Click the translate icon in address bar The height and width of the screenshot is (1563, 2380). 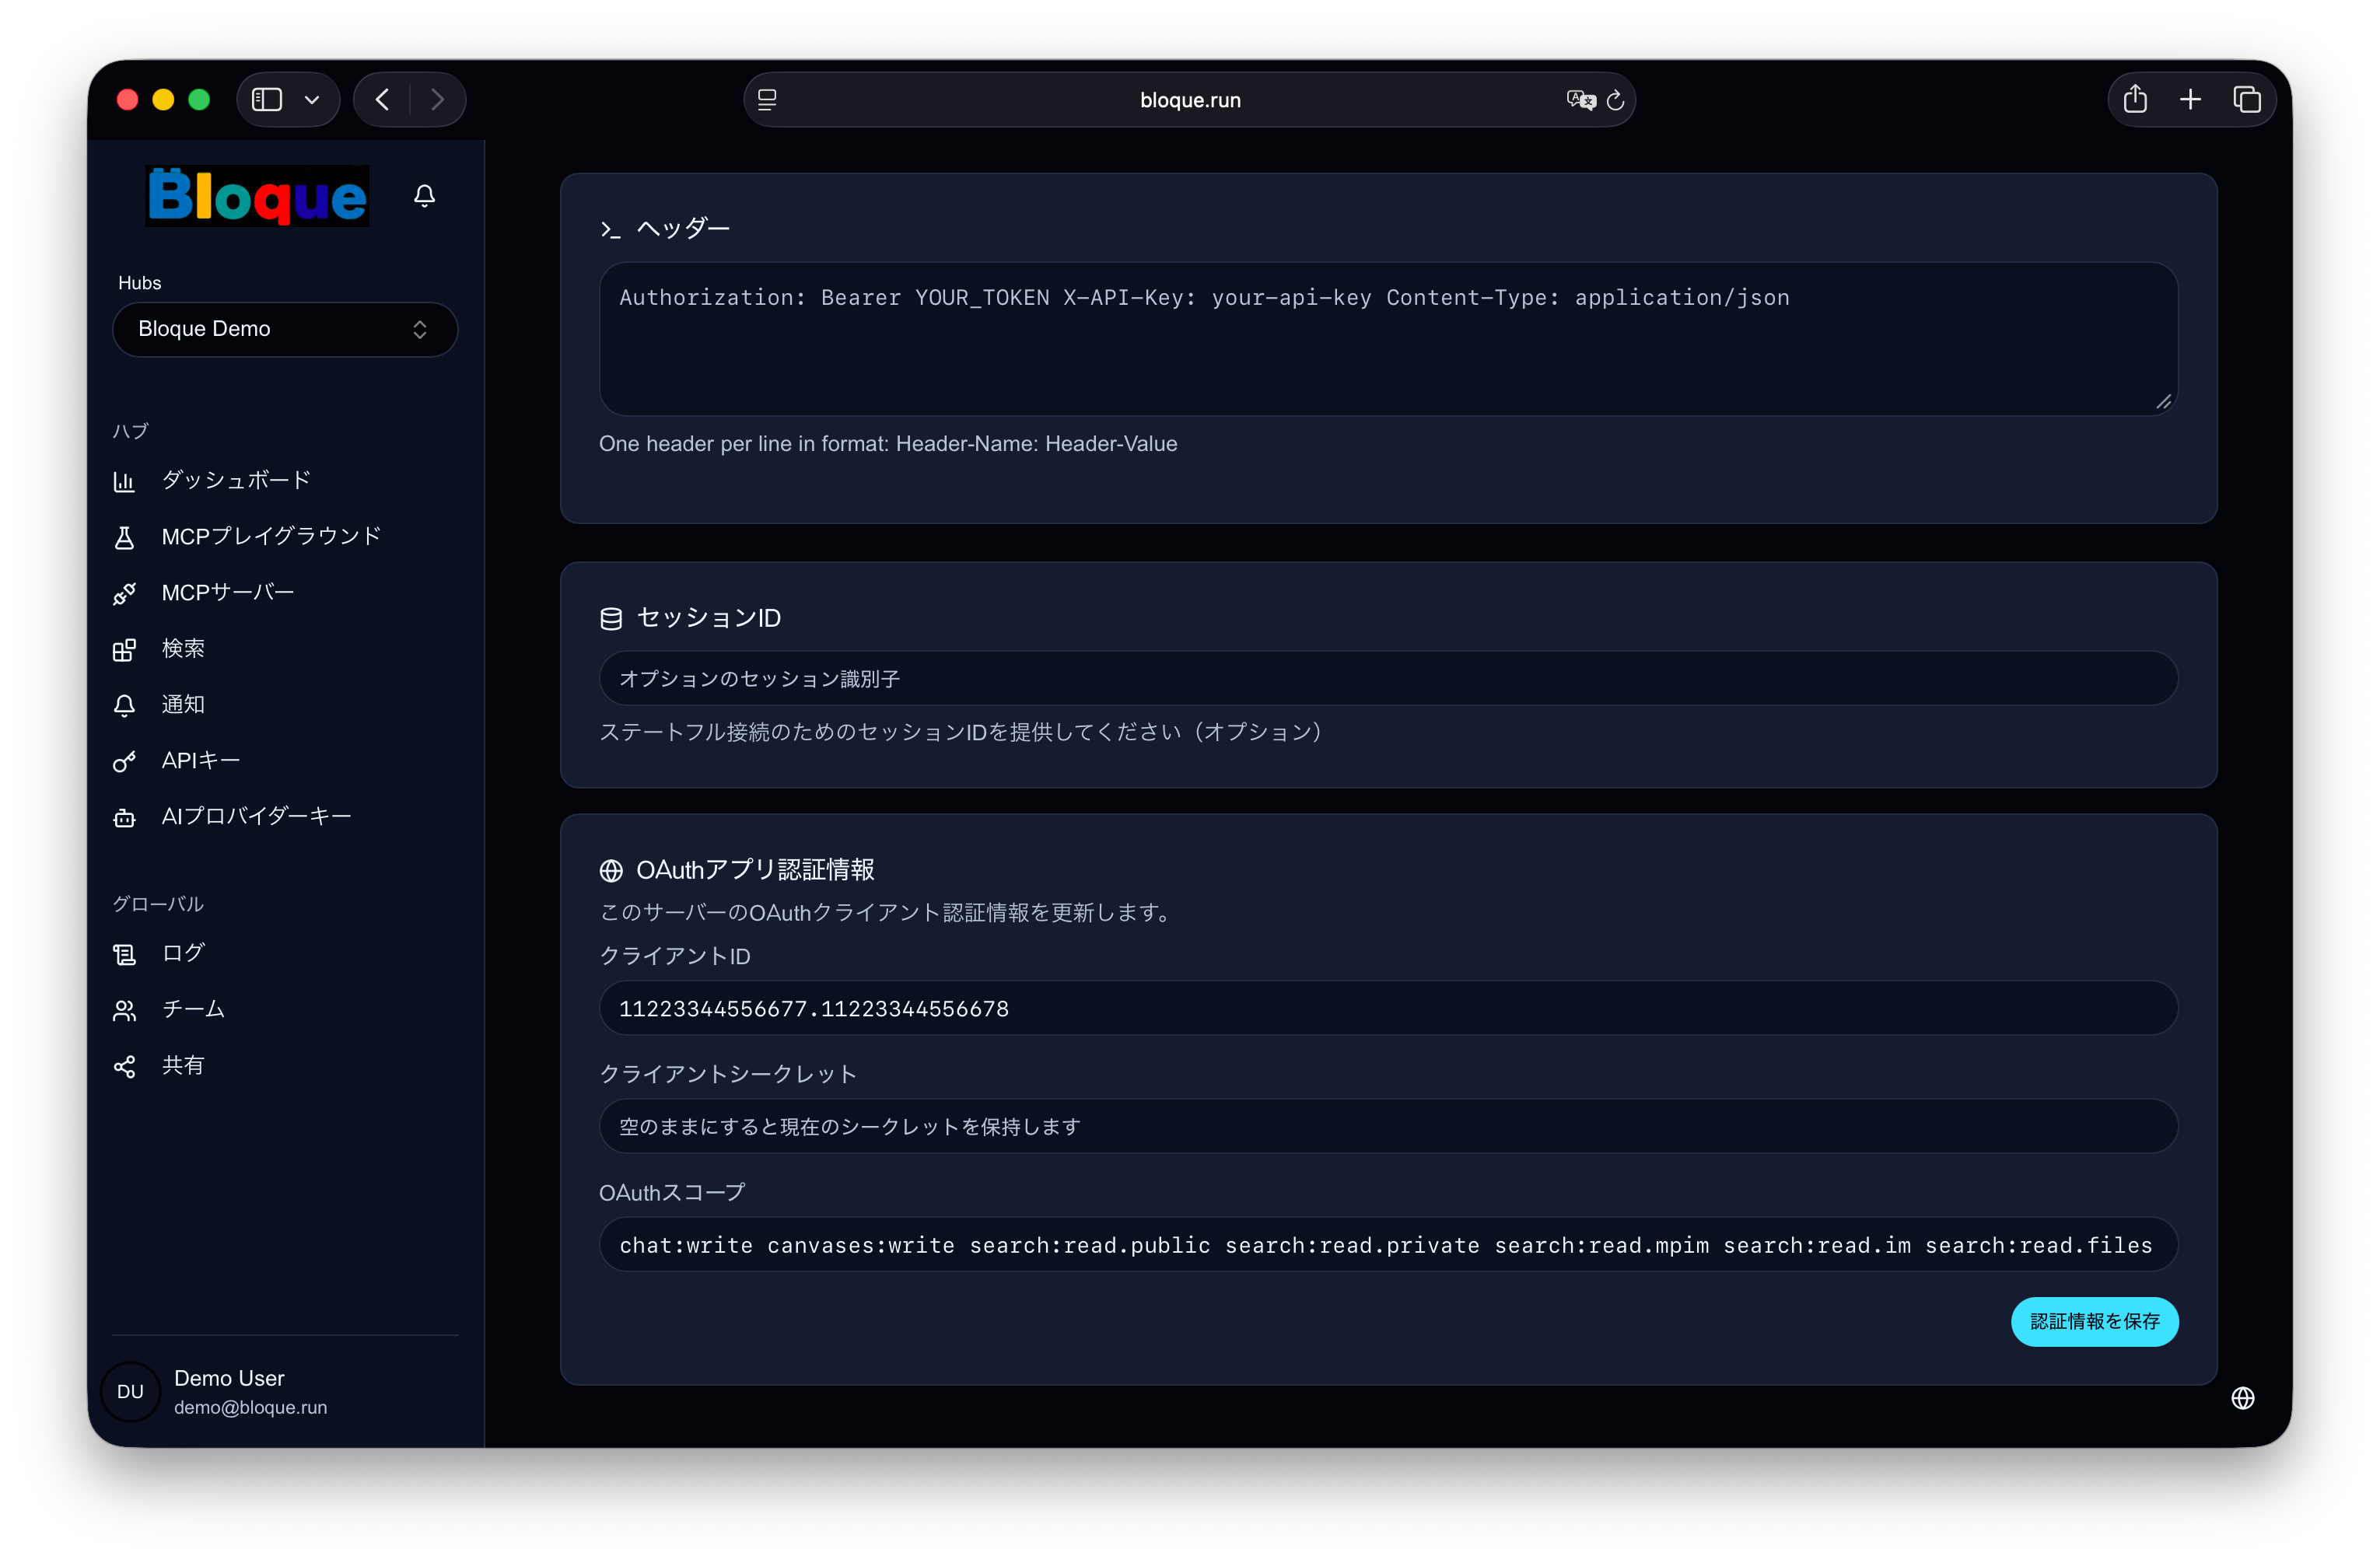(1580, 100)
